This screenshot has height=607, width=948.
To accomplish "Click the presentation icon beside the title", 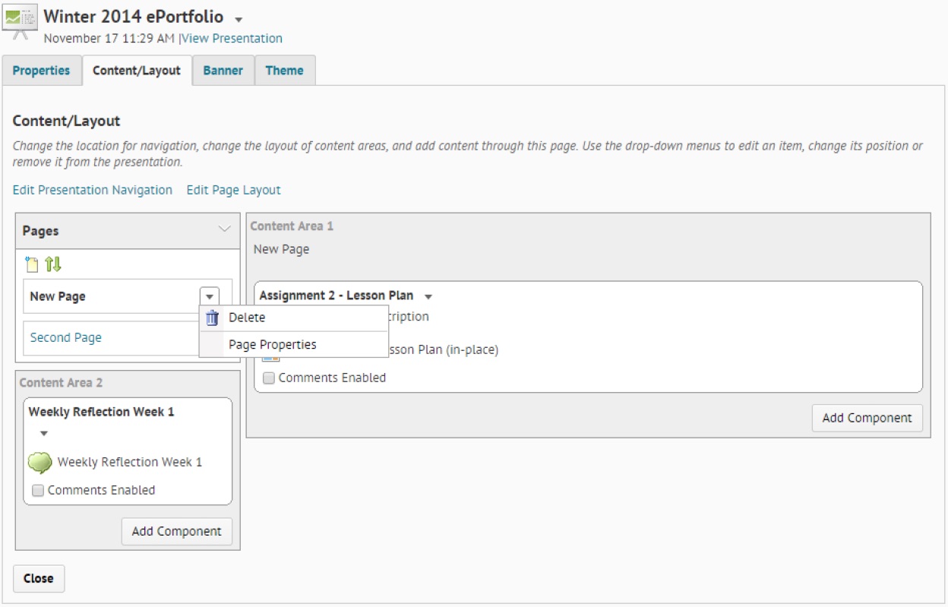I will tap(21, 18).
